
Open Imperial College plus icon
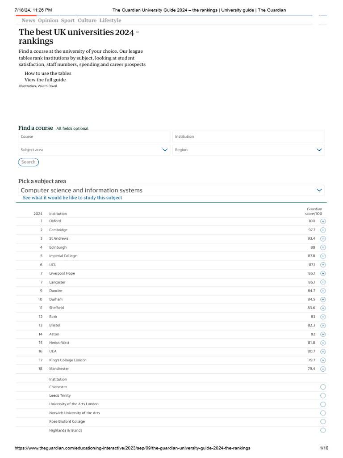coord(323,256)
